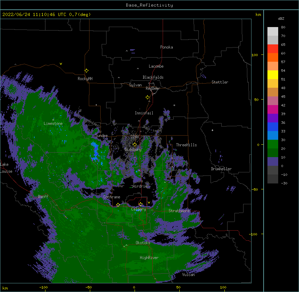299x292 pixels.
Task: Click the Lake Louise label
Action: pyautogui.click(x=6, y=168)
